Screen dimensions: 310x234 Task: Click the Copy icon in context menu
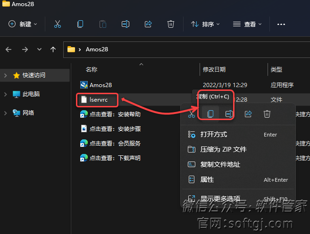[x=210, y=114]
